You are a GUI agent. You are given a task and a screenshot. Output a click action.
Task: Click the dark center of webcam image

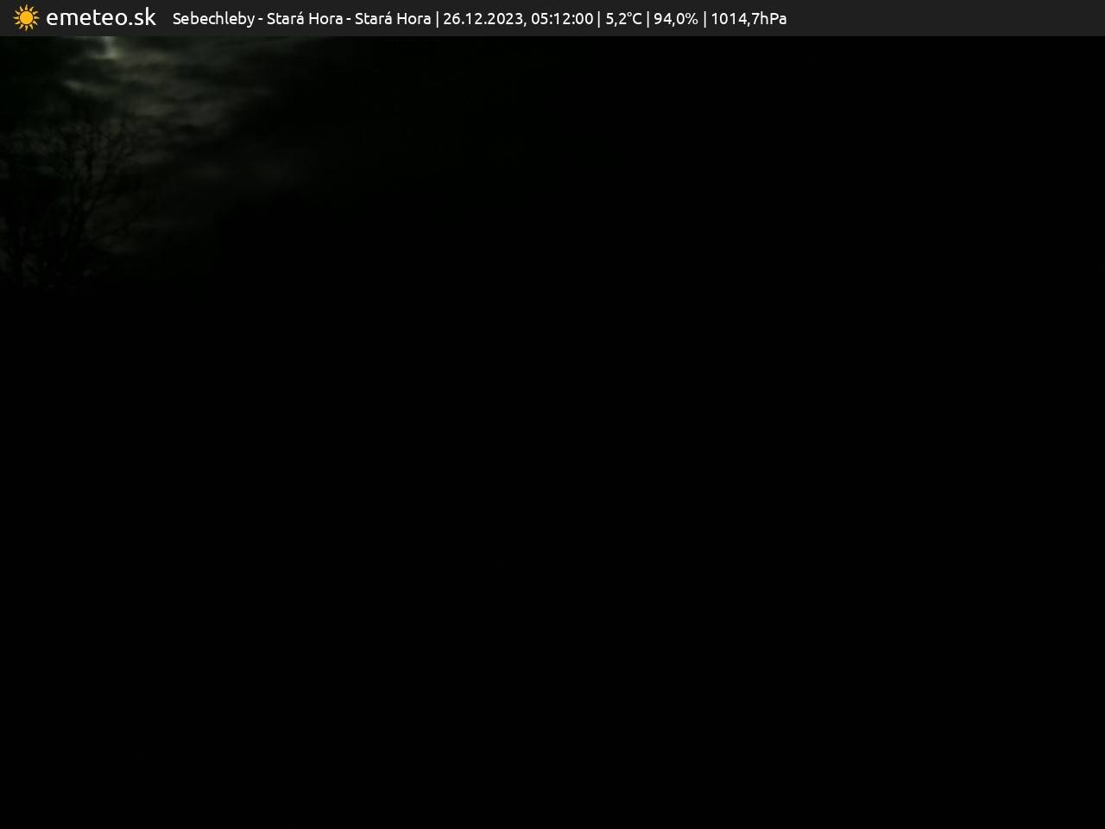[552, 432]
